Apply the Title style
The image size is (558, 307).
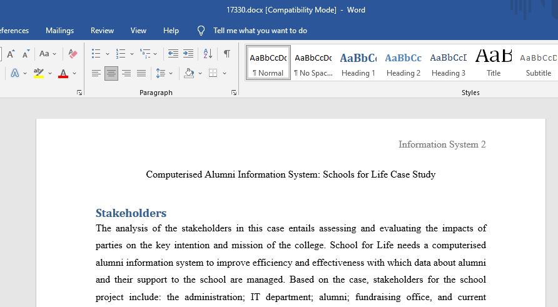494,63
